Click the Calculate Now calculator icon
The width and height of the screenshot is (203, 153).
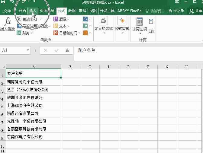click(x=151, y=21)
